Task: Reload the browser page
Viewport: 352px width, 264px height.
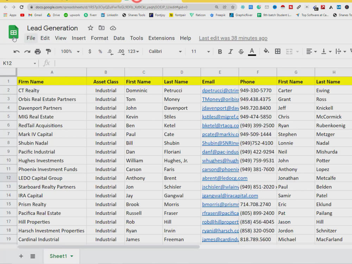Action: (21, 7)
